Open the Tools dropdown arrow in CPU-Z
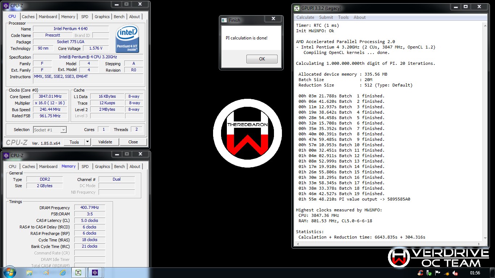 pos(87,142)
